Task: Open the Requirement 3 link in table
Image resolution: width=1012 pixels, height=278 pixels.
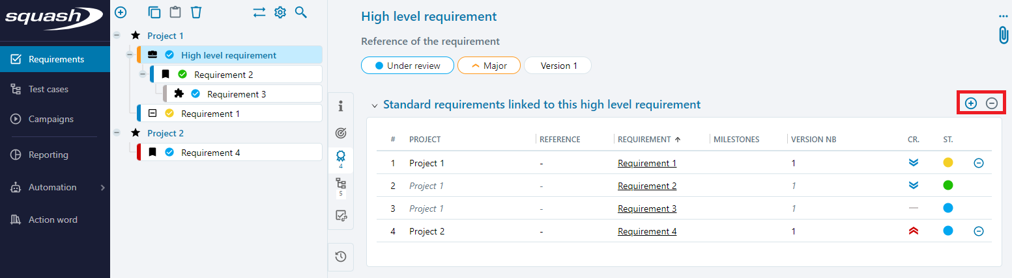Action: tap(647, 208)
